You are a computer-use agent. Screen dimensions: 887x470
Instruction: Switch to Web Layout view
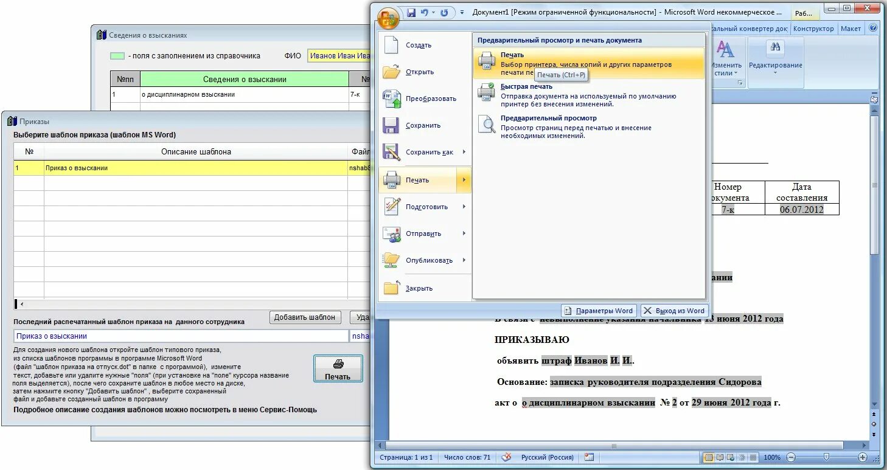(x=731, y=457)
